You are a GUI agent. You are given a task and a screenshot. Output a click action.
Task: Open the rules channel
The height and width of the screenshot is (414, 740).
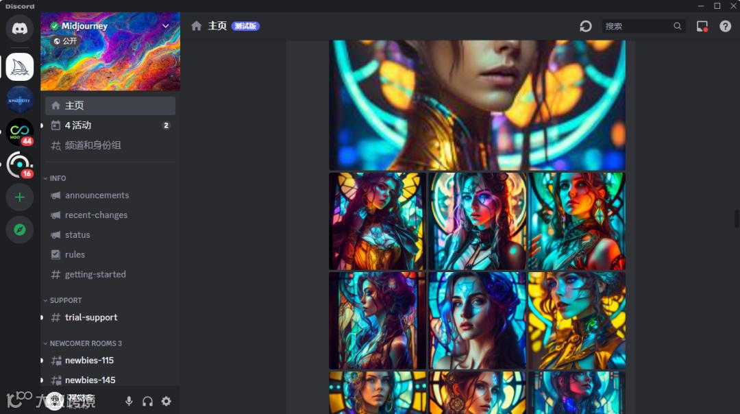[x=110, y=254]
